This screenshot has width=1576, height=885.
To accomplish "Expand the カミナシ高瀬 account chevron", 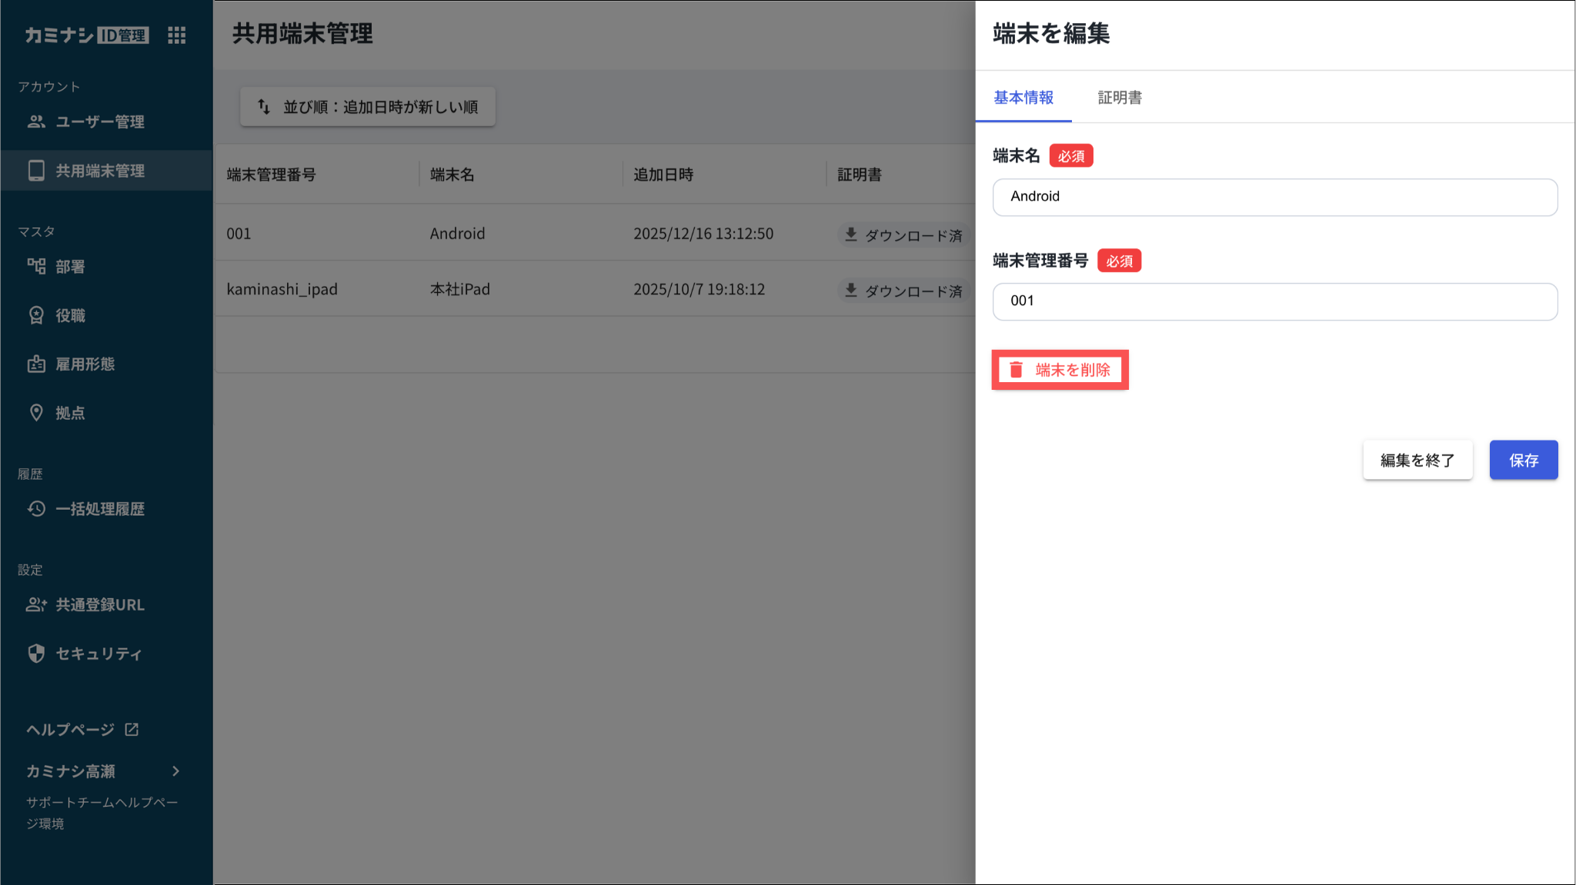I will (176, 771).
